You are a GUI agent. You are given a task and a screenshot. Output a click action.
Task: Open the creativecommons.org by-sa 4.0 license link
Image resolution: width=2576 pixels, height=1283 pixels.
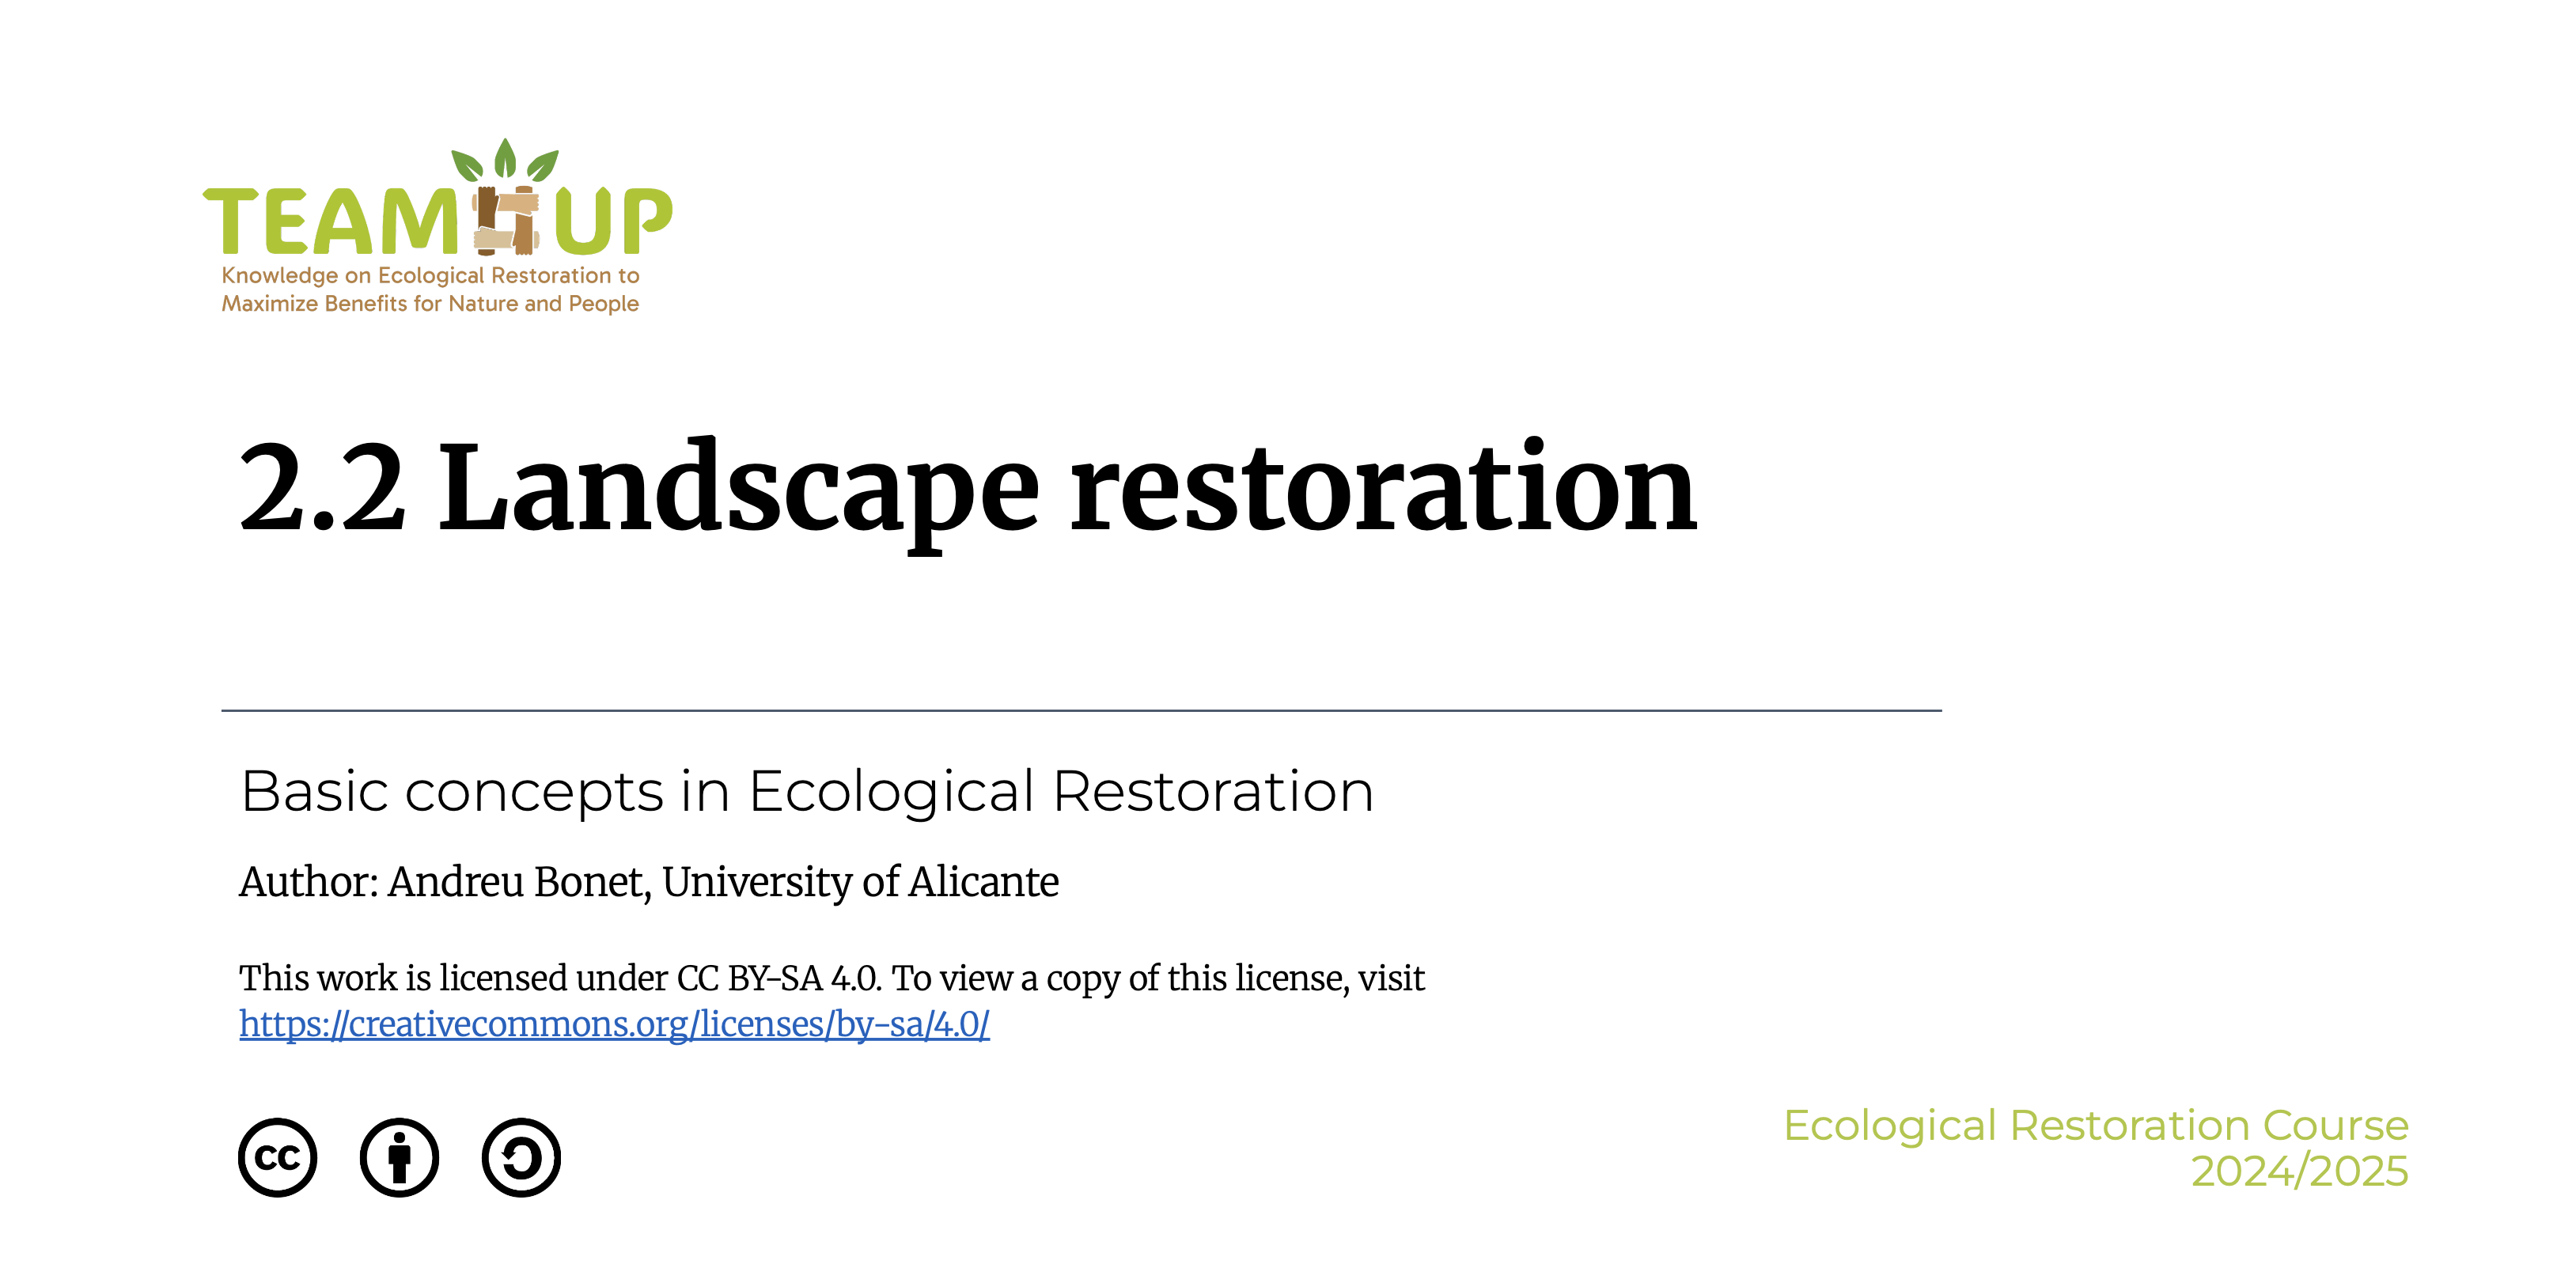coord(614,1024)
